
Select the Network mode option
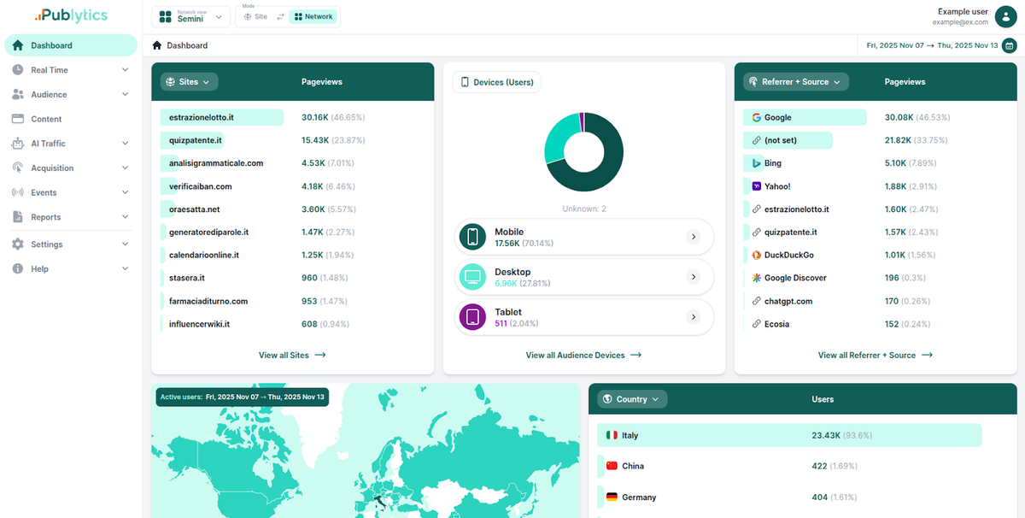click(316, 16)
